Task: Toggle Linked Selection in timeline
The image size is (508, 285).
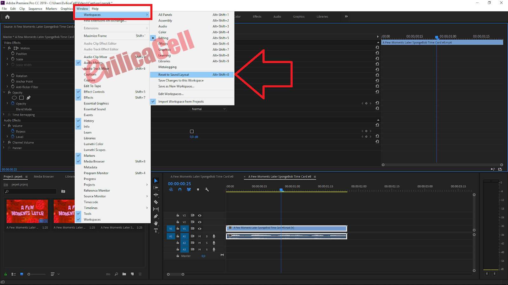Action: (x=189, y=189)
